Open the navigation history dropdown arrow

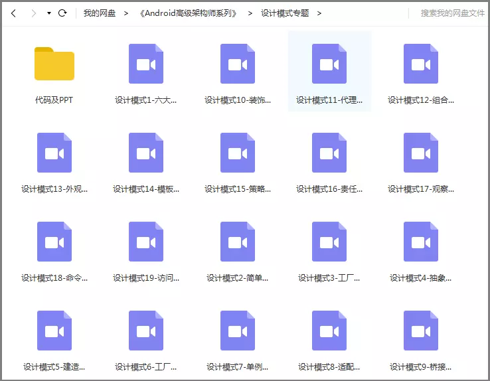click(49, 13)
